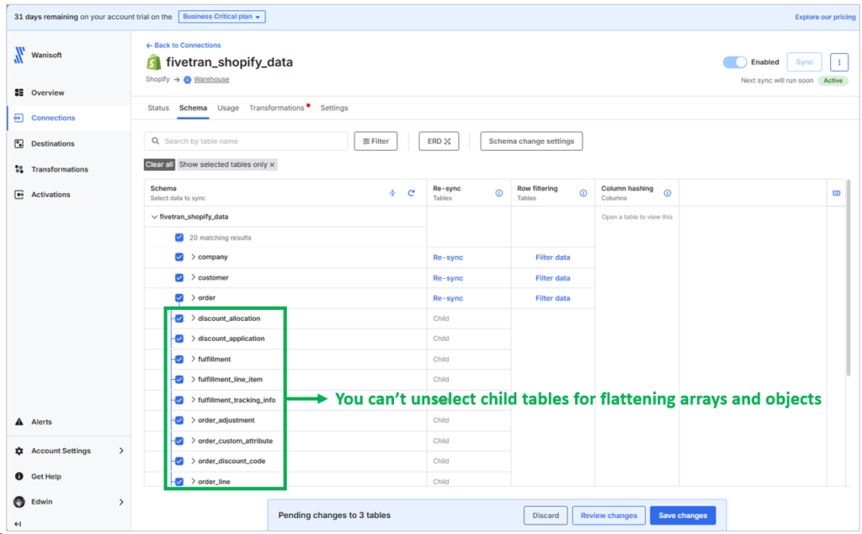Screen dimensions: 862x534
Task: Open the column layout icon at table right
Action: (836, 193)
